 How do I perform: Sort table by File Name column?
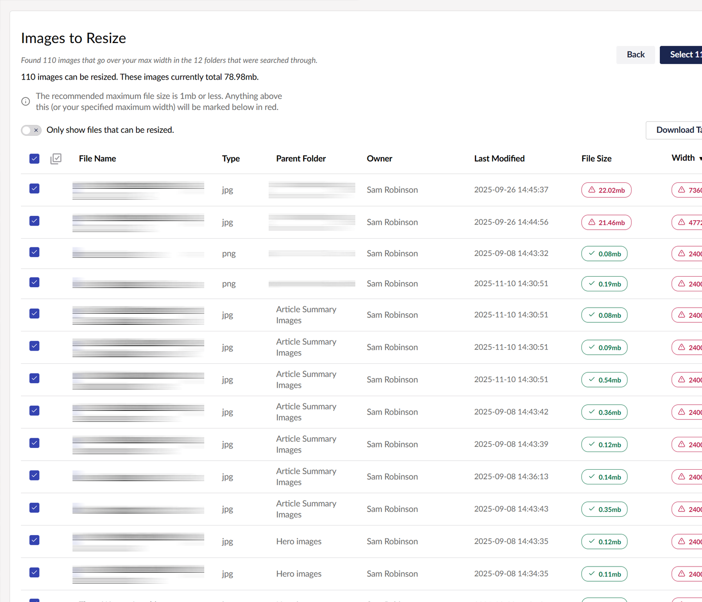click(x=97, y=159)
